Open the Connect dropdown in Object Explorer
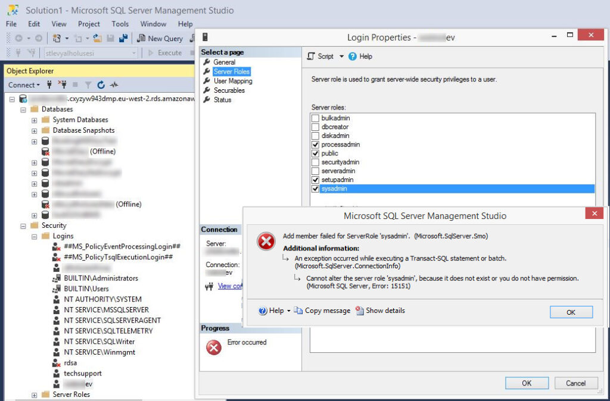 pyautogui.click(x=24, y=84)
